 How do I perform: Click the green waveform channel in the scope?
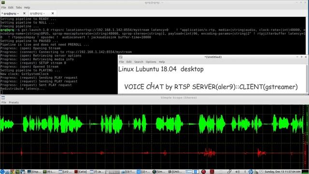152,124
